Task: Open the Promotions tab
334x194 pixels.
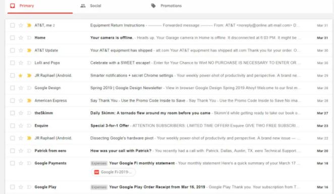Action: [166, 6]
